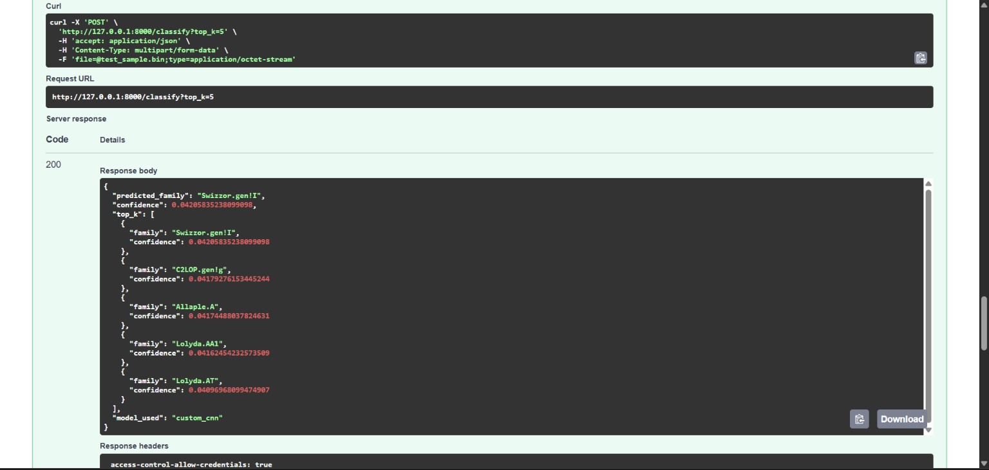Click the response body scrollbar thumb
Screen dimensions: 989x470
click(928, 307)
